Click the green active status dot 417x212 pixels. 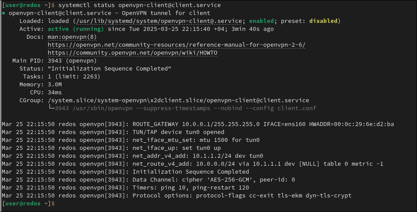4,13
